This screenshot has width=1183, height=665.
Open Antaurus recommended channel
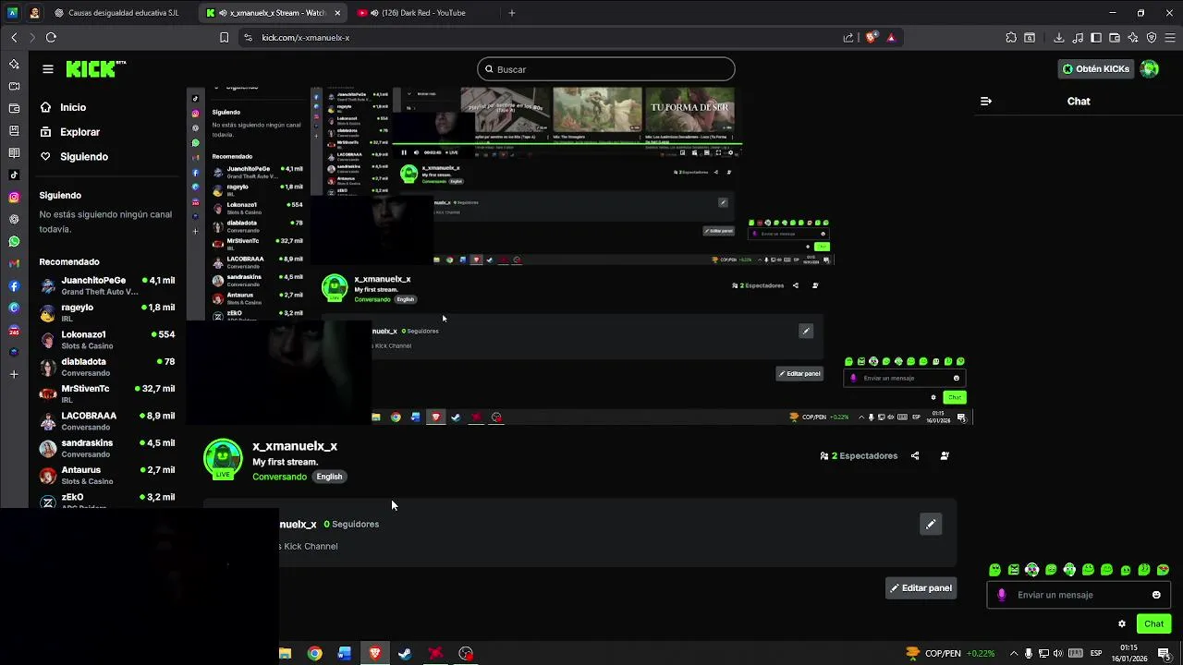(107, 475)
